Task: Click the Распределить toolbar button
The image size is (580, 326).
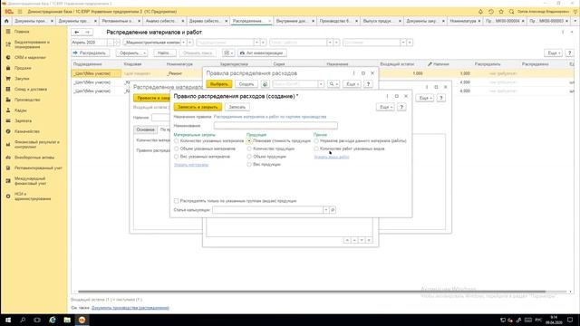Action: click(91, 53)
